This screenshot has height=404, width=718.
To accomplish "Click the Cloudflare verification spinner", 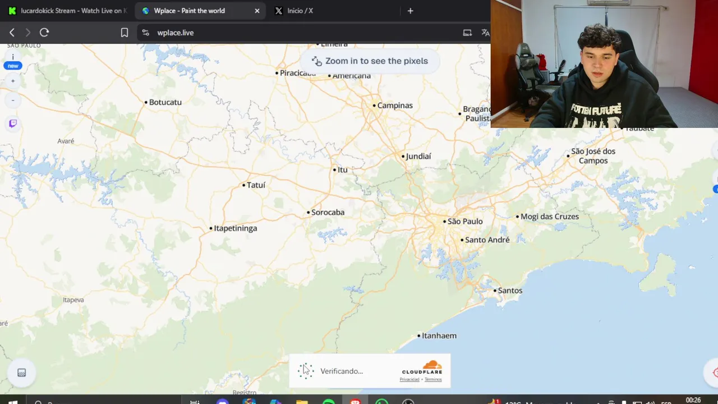I will pyautogui.click(x=305, y=371).
